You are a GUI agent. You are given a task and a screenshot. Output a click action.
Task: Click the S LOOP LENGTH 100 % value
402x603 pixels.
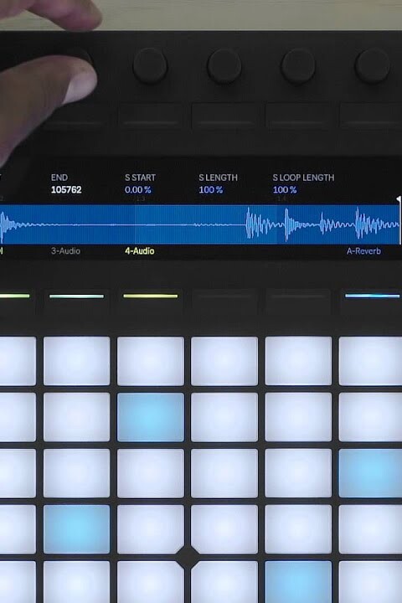coord(285,189)
